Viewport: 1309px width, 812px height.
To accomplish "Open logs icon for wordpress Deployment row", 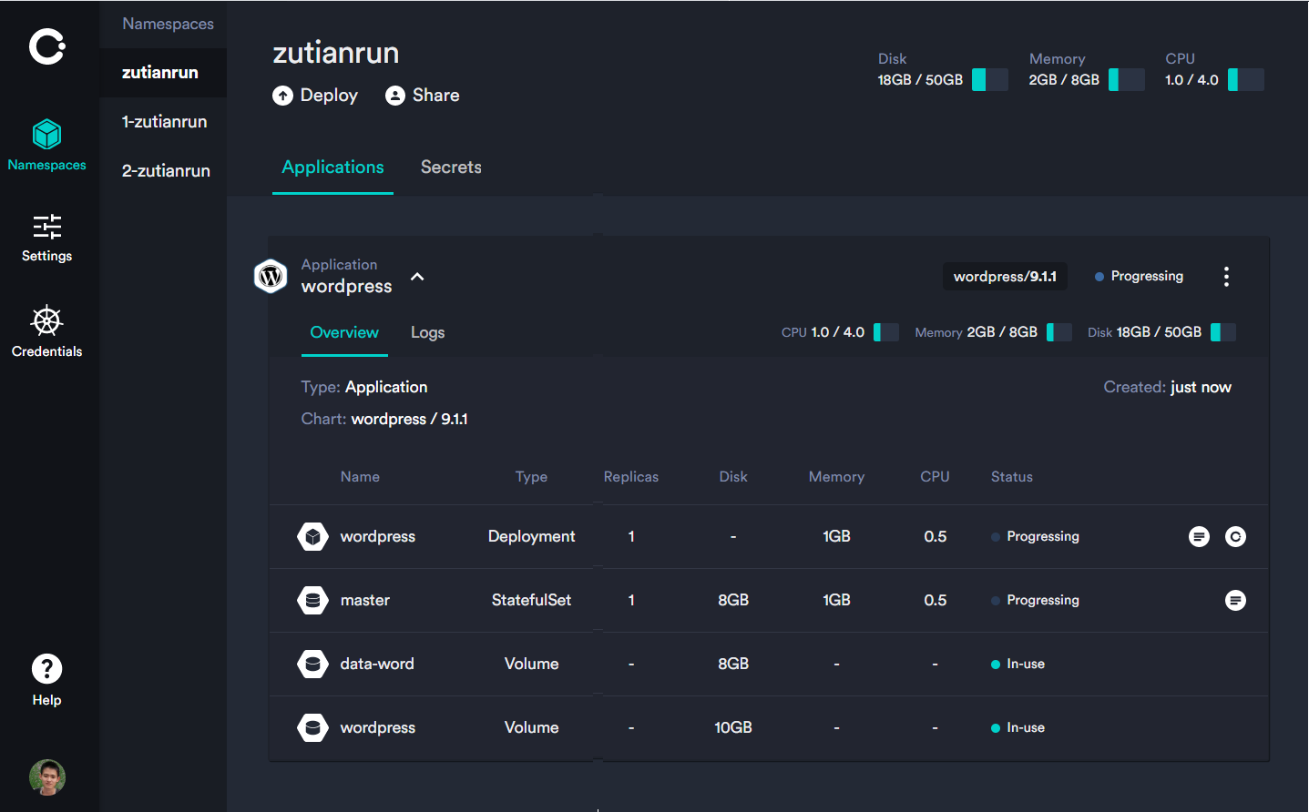I will (1199, 537).
